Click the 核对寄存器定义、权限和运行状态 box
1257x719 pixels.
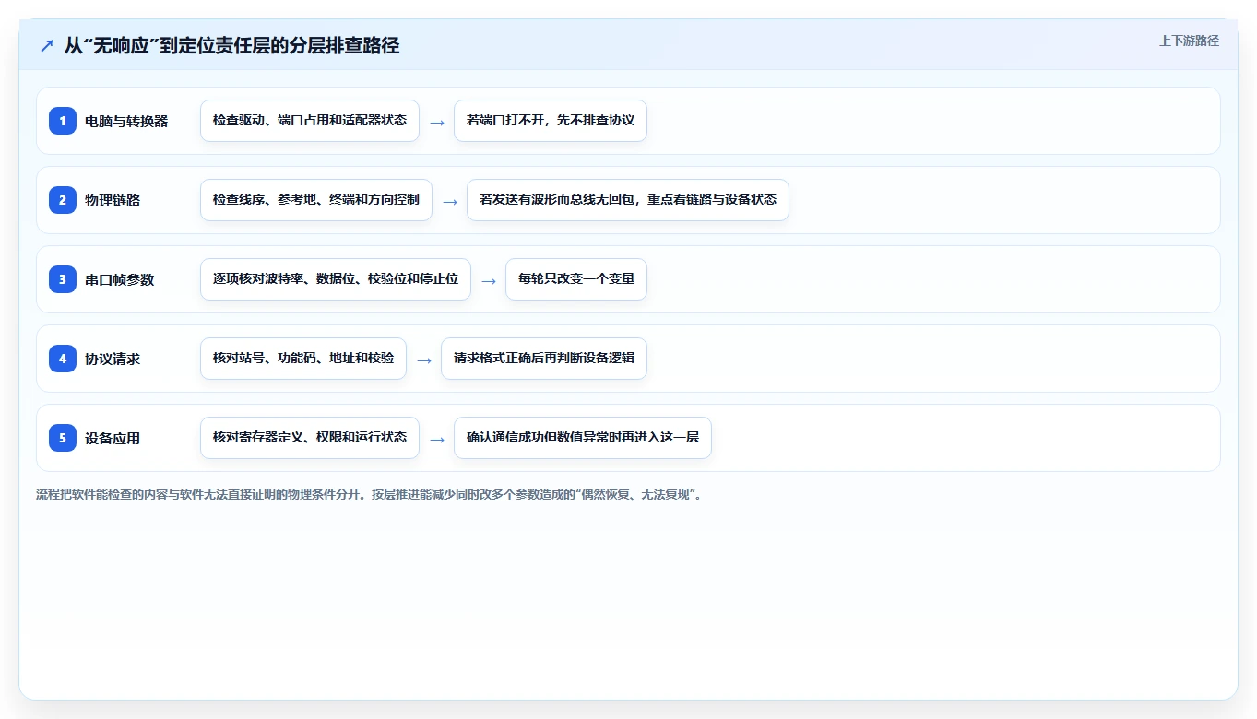pos(310,438)
